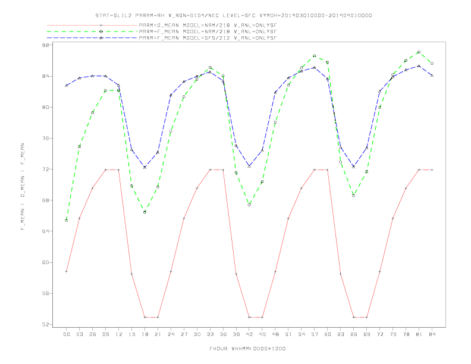Screen dimensions: 471x364
Task: Click the x-axis tick label 18
Action: 145,334
